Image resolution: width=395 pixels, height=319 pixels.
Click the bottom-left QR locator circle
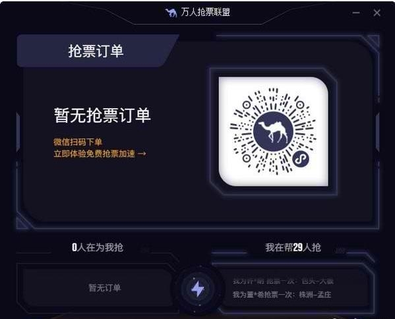point(247,158)
